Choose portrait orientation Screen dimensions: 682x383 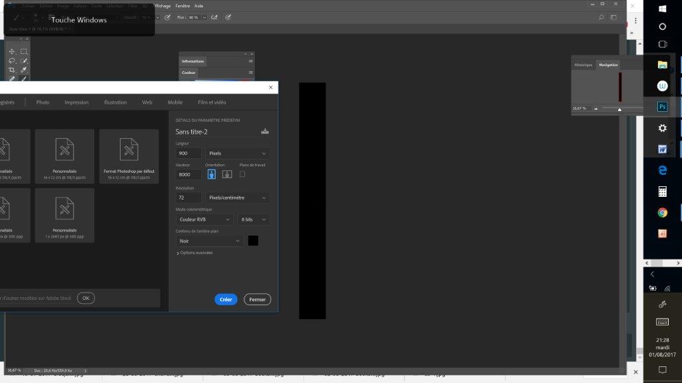tap(212, 174)
